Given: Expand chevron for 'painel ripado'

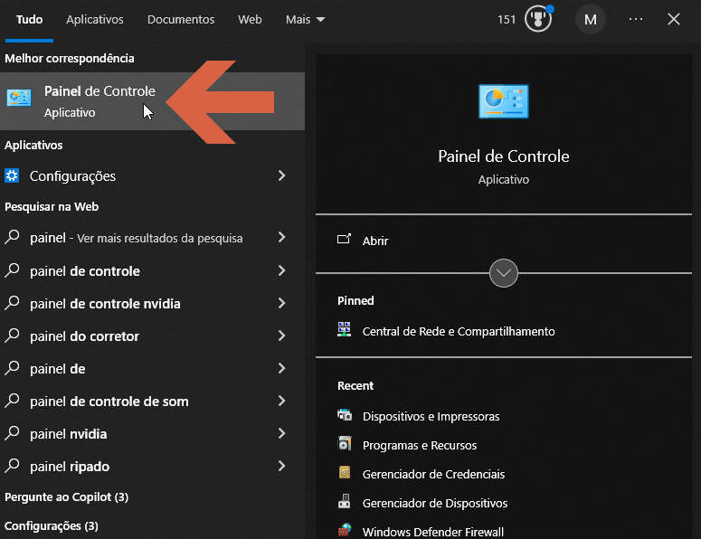Looking at the screenshot, I should coord(281,466).
